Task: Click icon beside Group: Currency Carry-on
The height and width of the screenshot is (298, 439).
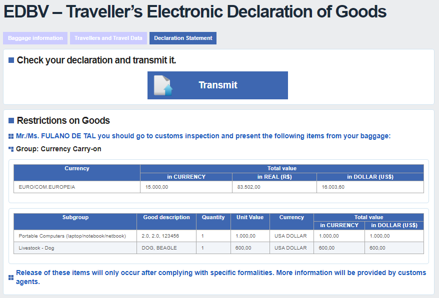Action: point(11,149)
